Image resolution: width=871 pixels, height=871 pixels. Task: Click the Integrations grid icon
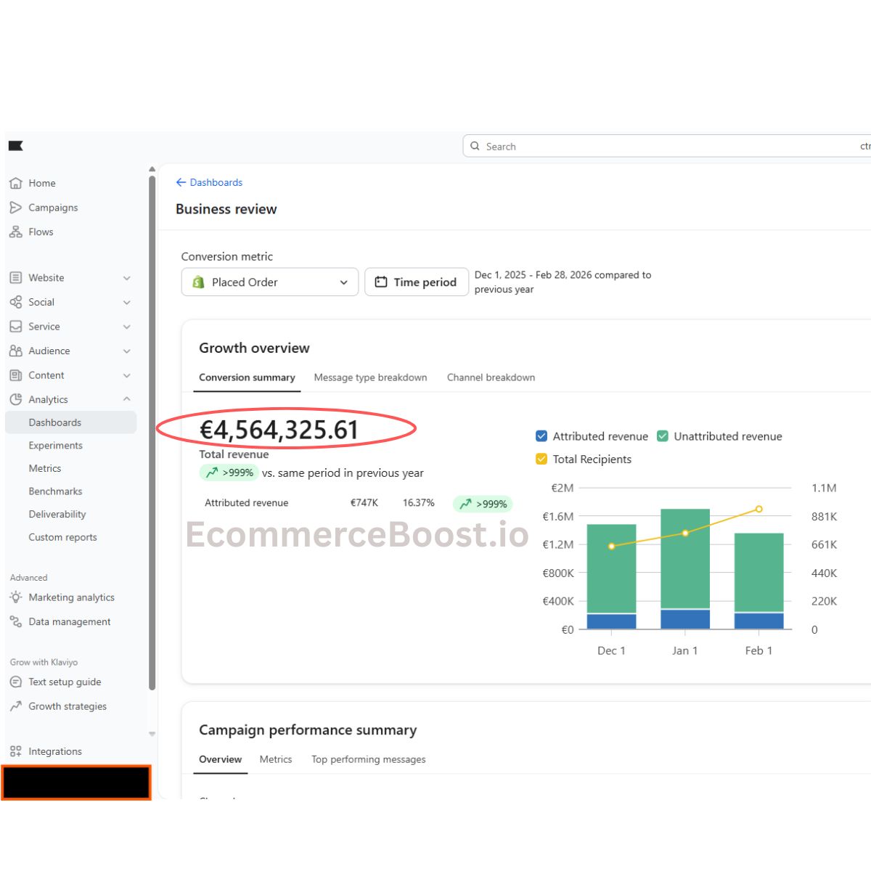16,752
